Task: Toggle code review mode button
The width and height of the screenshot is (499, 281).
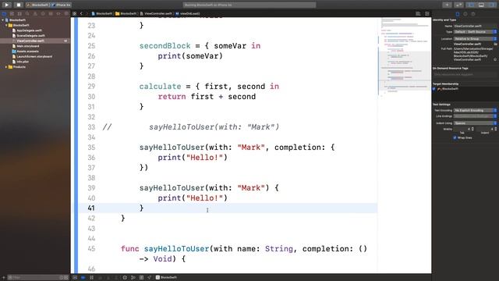Action: pyautogui.click(x=458, y=5)
